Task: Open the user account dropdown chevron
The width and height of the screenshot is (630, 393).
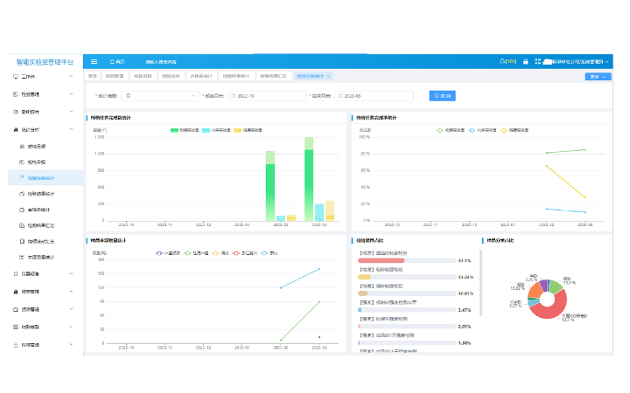Action: click(606, 62)
